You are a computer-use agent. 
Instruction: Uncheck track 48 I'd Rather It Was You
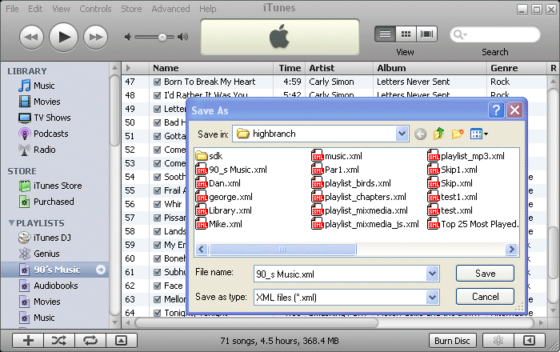(x=157, y=96)
